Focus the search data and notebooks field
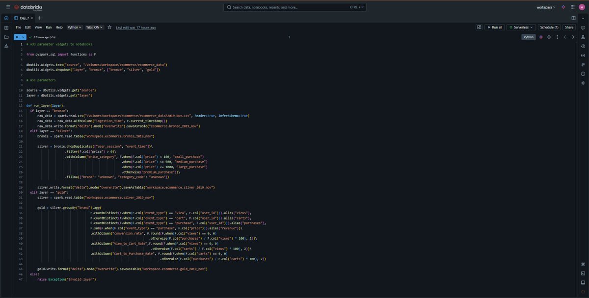 (295, 7)
